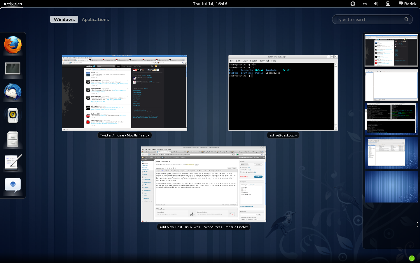The height and width of the screenshot is (263, 420).
Task: Check the General category checkbox
Action: point(242,187)
